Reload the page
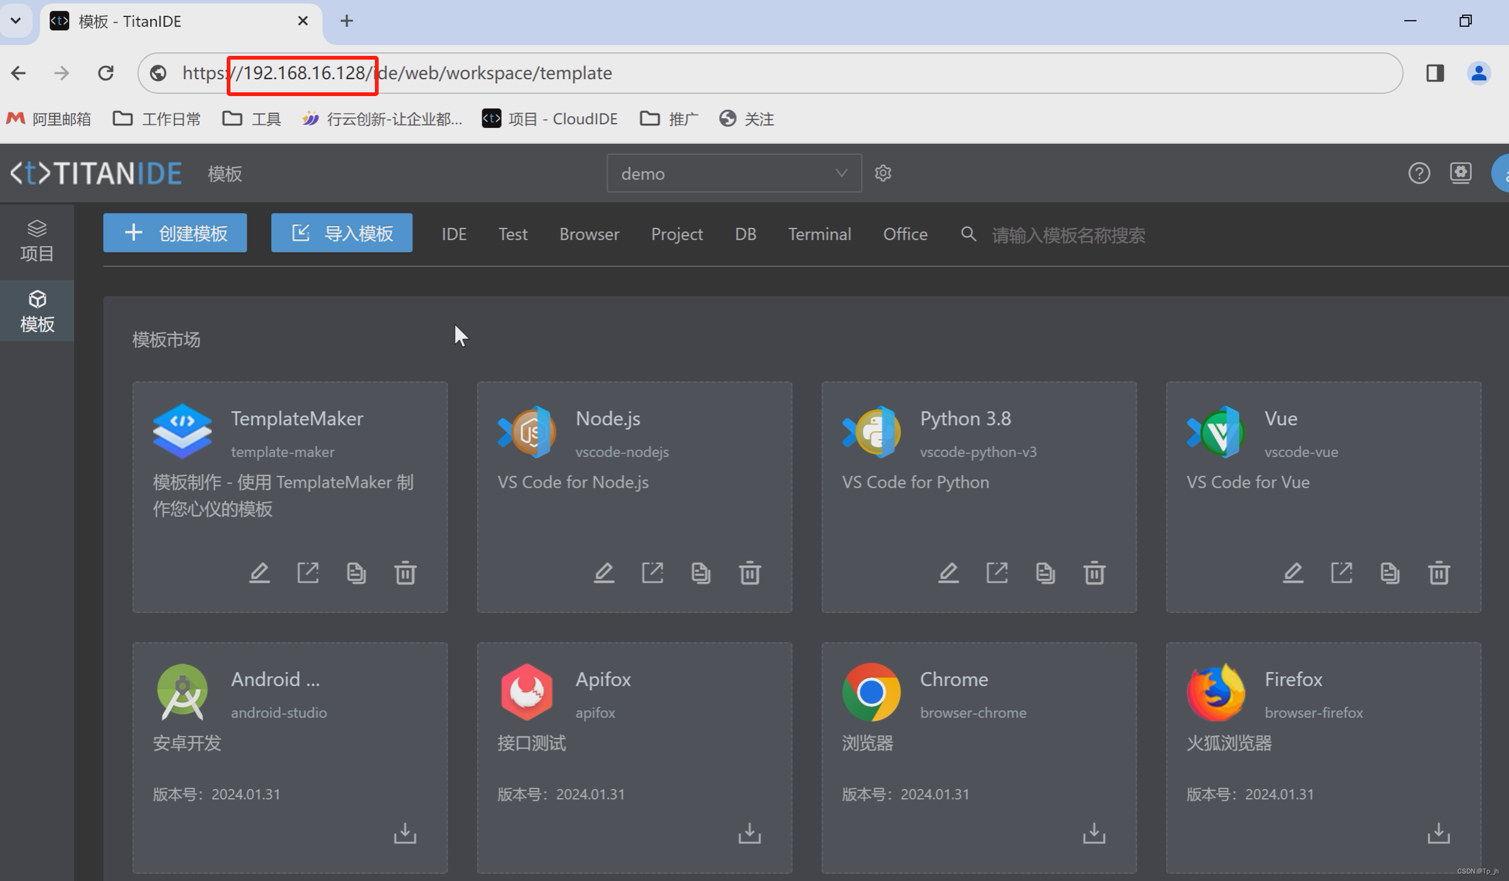Viewport: 1509px width, 881px height. (105, 73)
